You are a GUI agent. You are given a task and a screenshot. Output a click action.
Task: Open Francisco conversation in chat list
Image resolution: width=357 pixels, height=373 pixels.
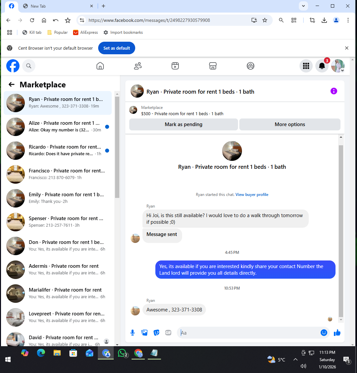(x=58, y=174)
